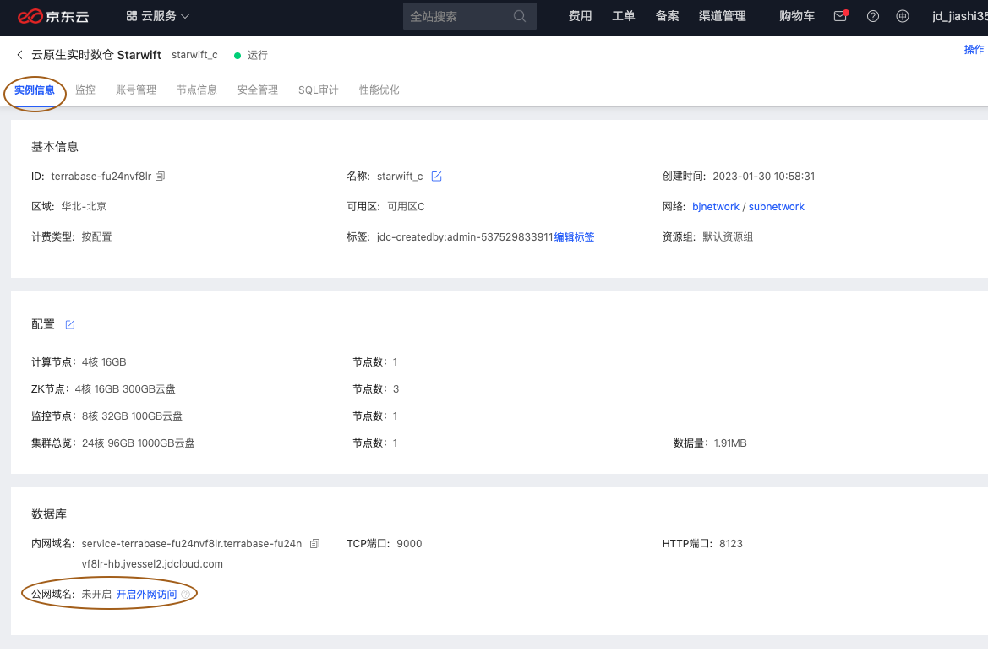Click the creation time 2023-01-30 10:58:31
The width and height of the screenshot is (988, 652).
pyautogui.click(x=764, y=177)
